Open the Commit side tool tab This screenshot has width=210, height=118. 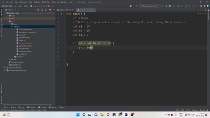(x=1, y=22)
